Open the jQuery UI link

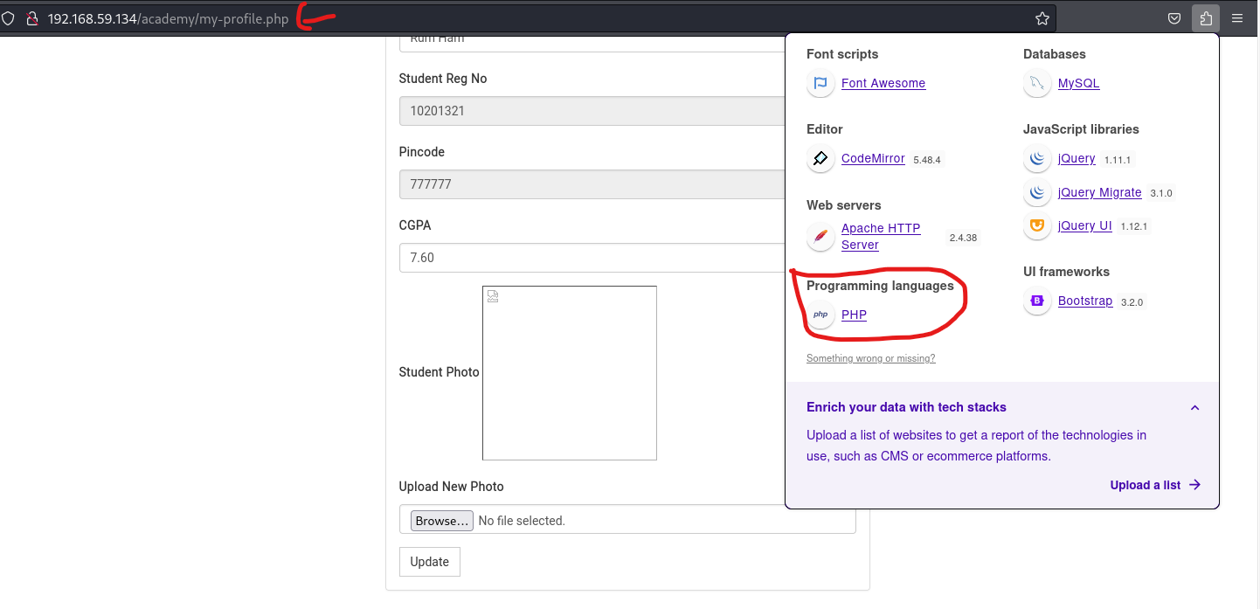coord(1085,225)
